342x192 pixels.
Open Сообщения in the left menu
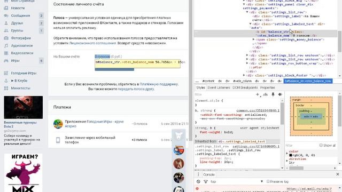[20, 15]
